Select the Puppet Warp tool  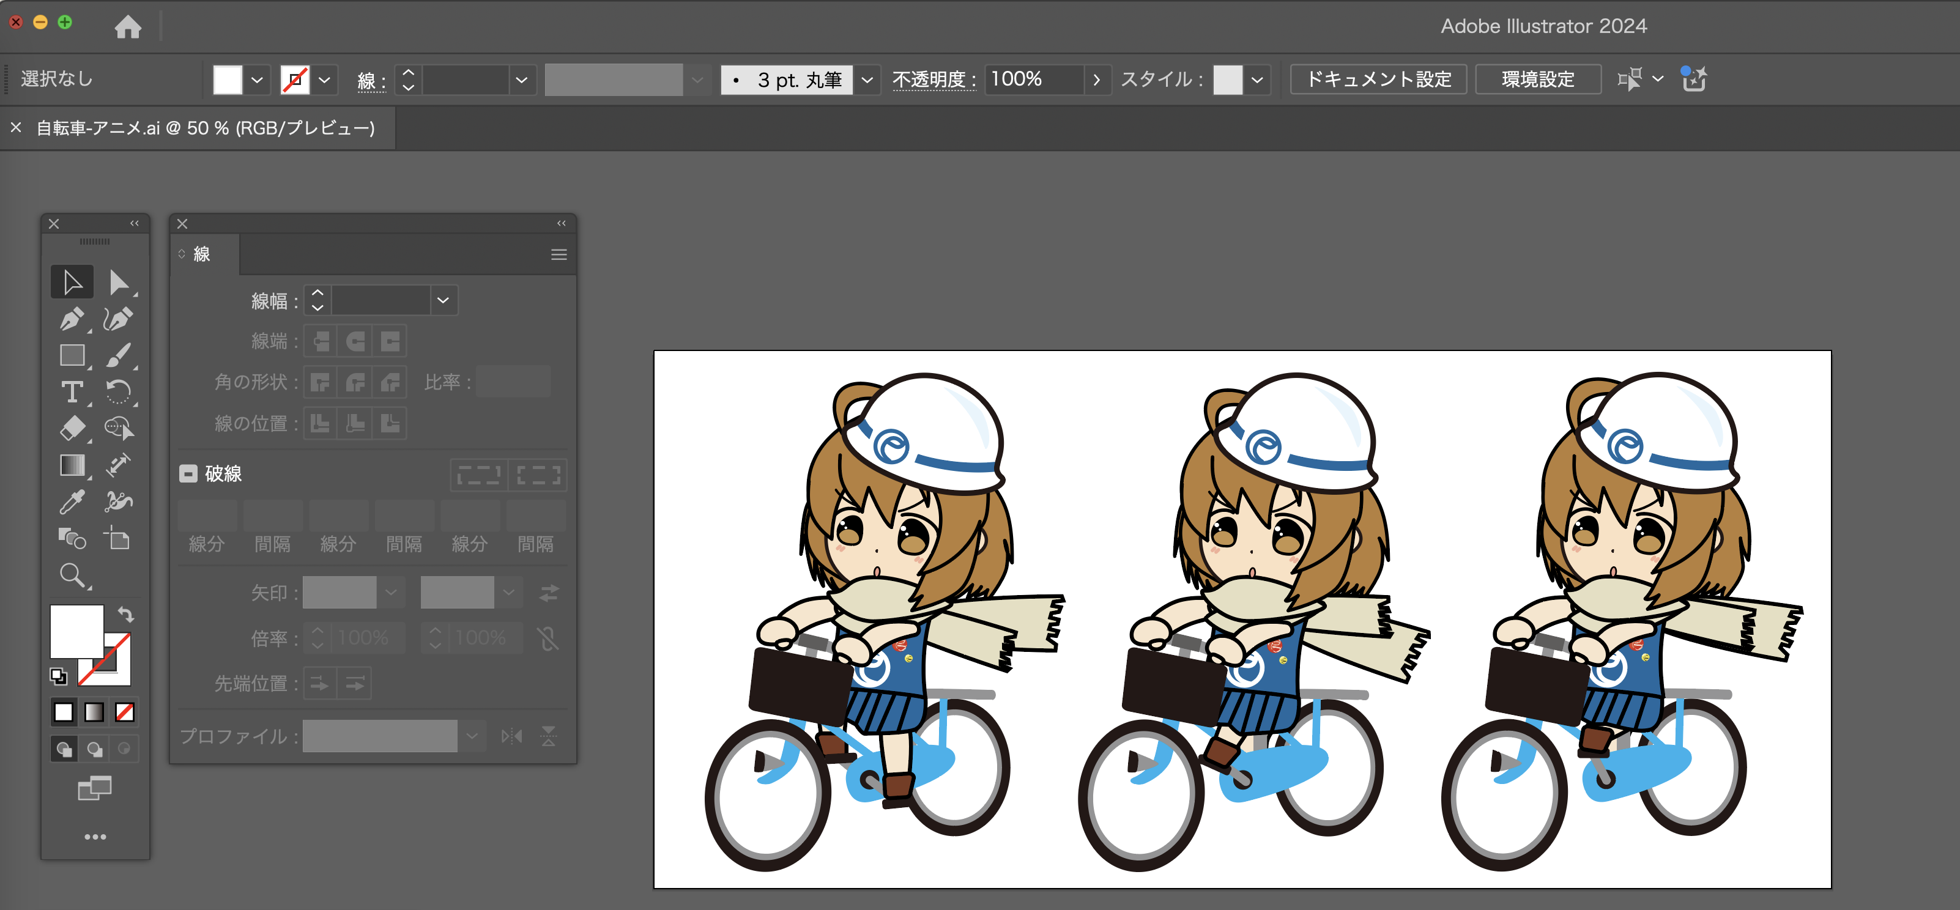point(118,501)
